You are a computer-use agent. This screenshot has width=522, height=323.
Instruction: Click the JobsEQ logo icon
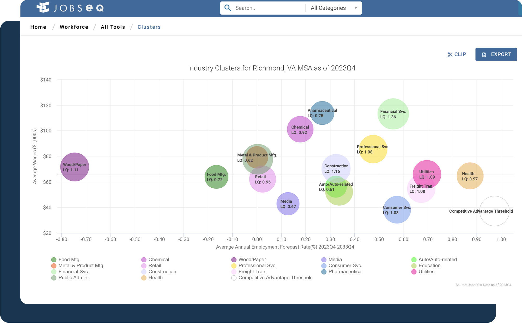tap(43, 7)
